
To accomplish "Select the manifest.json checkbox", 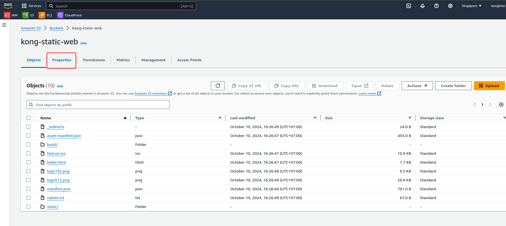I will [28, 189].
